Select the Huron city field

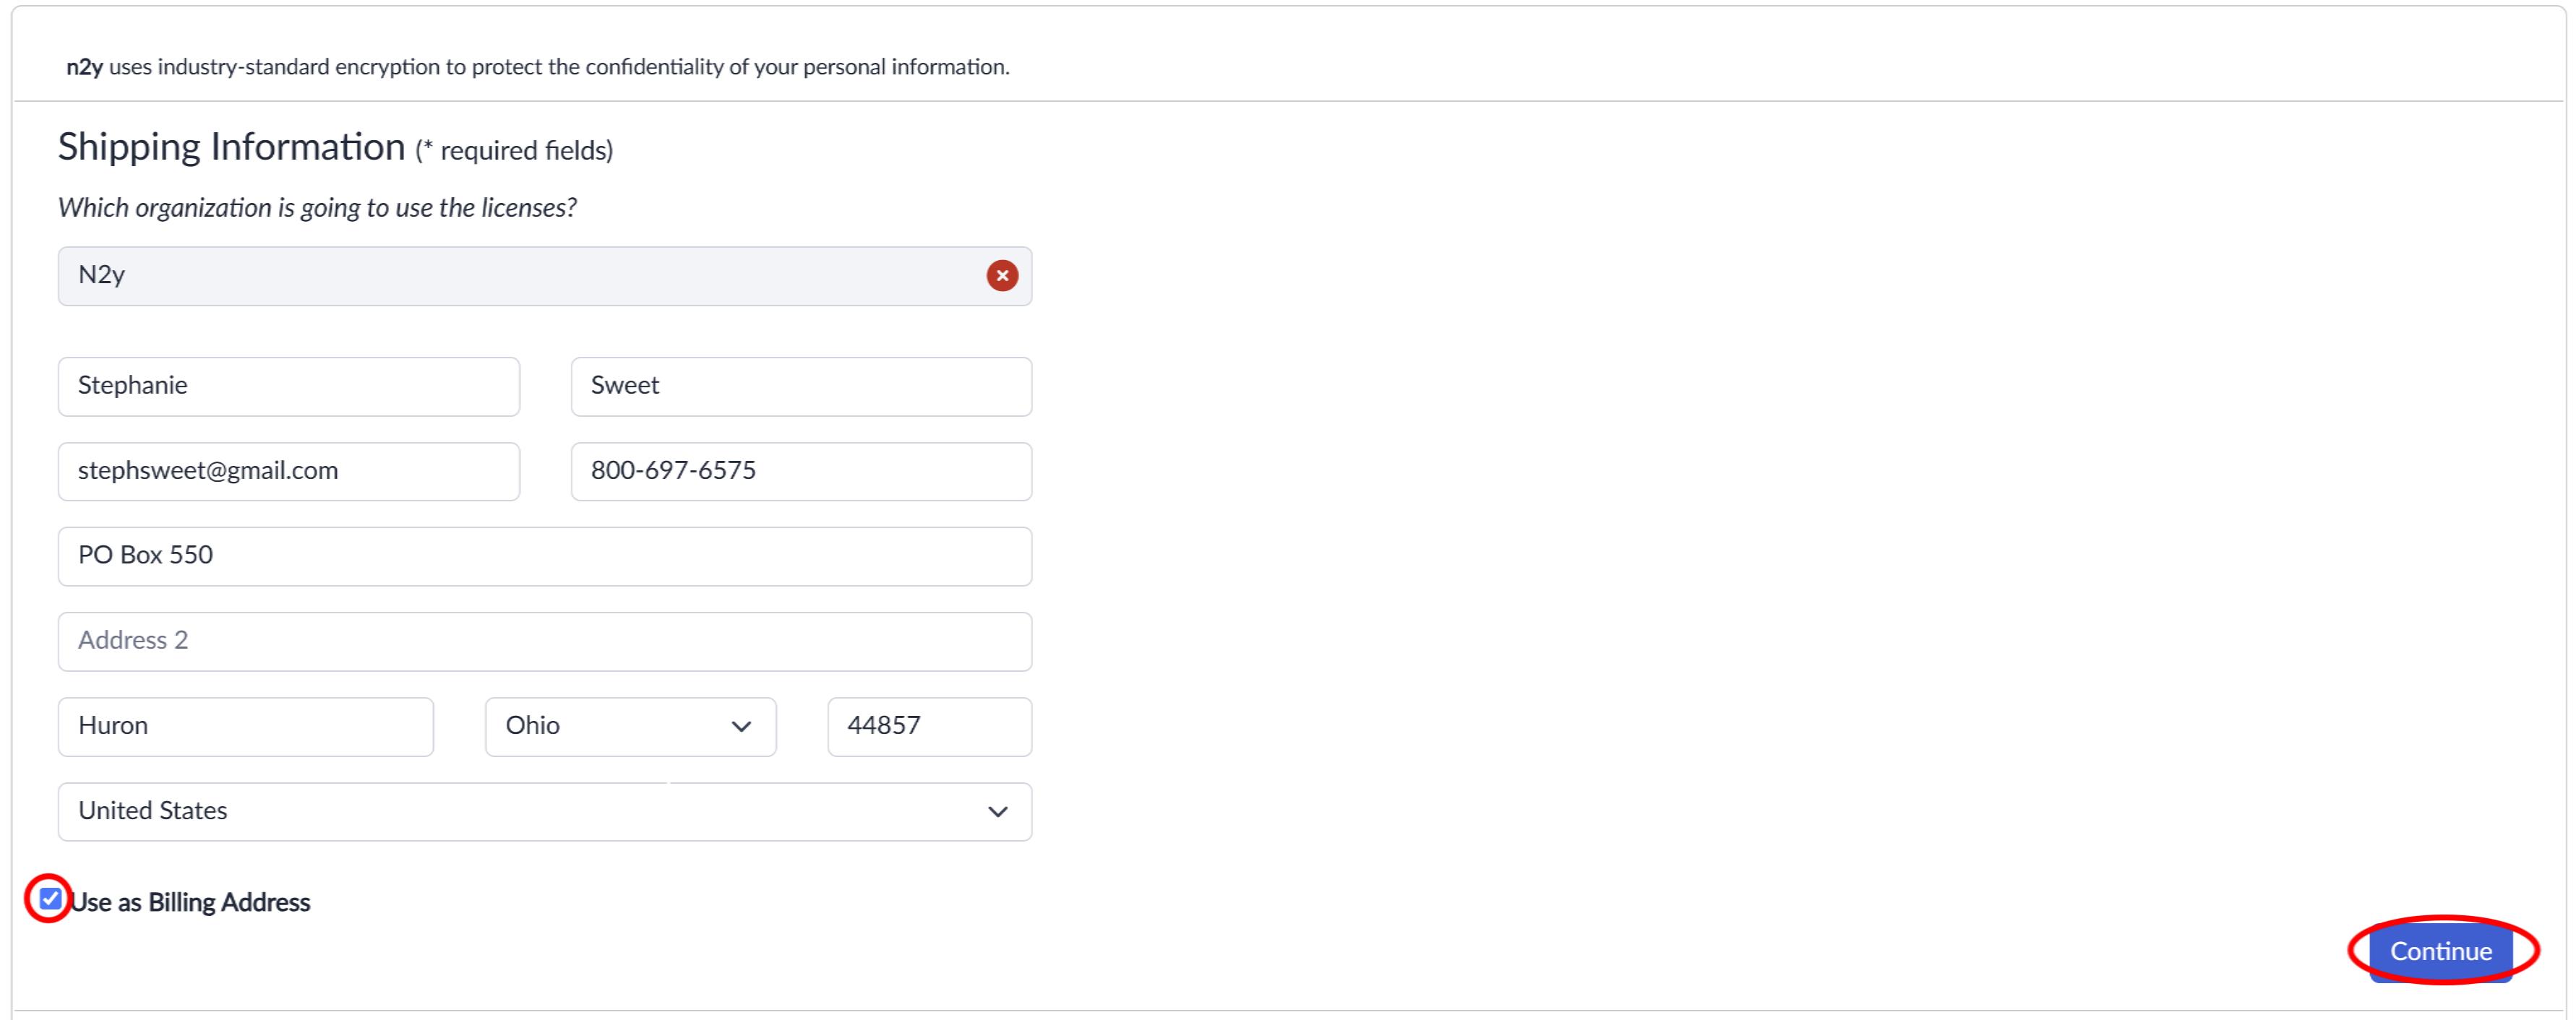pos(246,726)
